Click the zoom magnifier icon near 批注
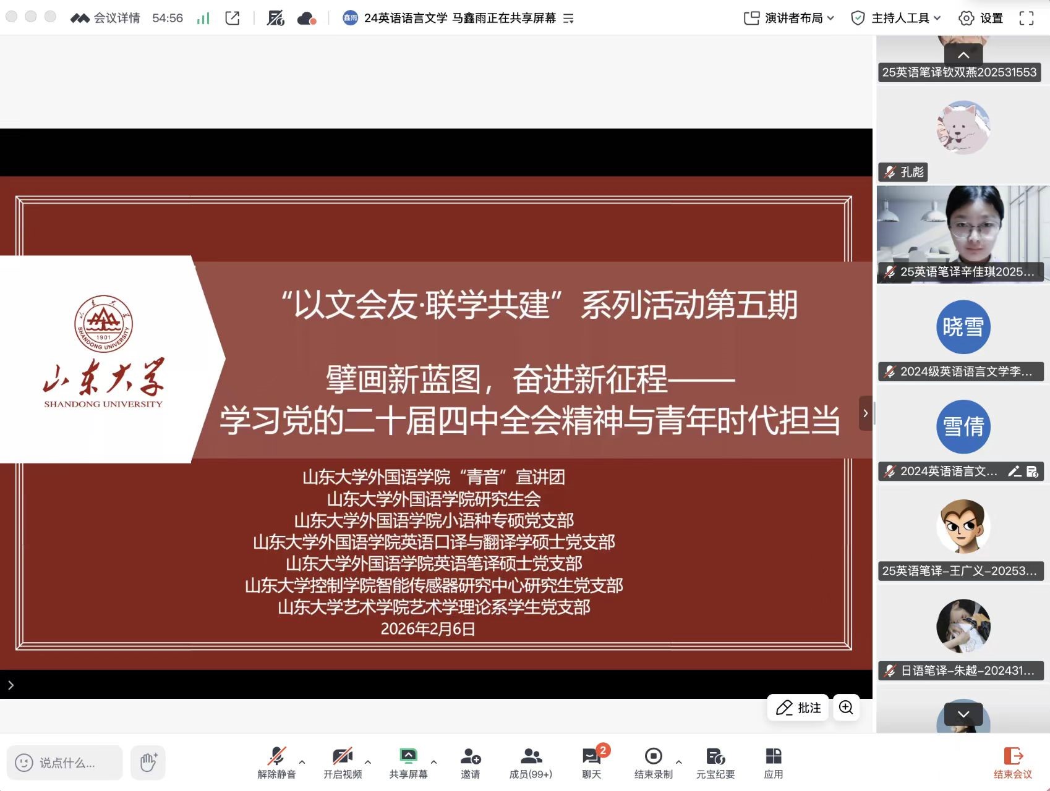The height and width of the screenshot is (791, 1050). 846,708
